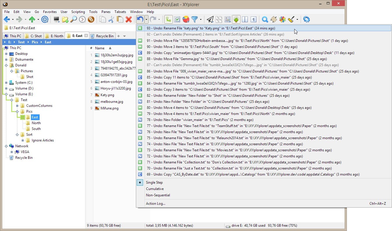The height and width of the screenshot is (231, 392).
Task: Undo entry 93 Rename File katy.png
Action: 264,28
